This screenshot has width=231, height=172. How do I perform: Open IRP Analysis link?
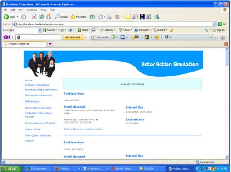(33, 101)
